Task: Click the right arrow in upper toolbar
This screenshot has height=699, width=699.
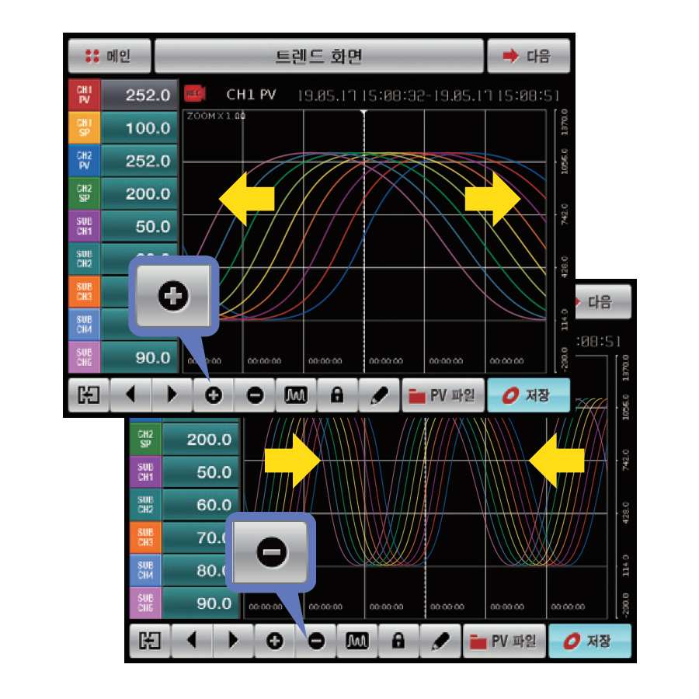Action: coord(172,395)
